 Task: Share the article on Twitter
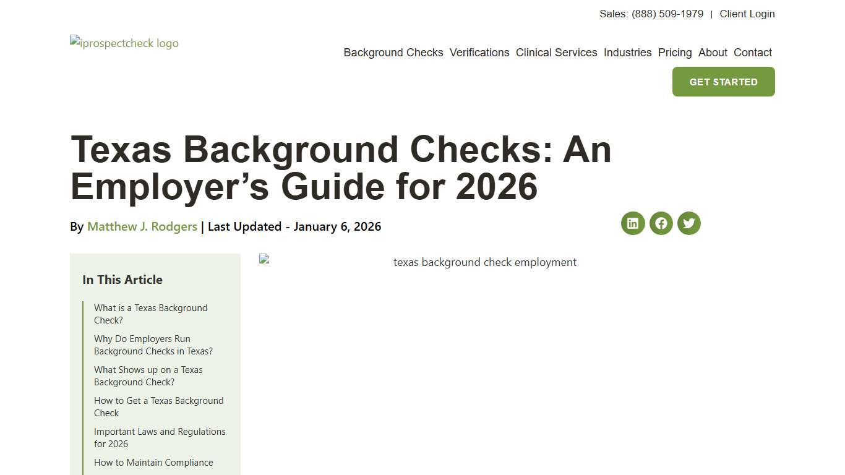pos(688,223)
